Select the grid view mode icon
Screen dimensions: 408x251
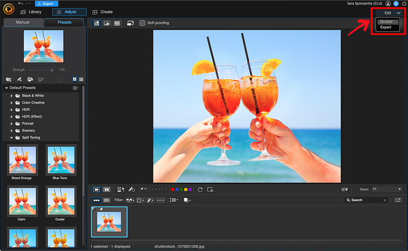tap(117, 23)
